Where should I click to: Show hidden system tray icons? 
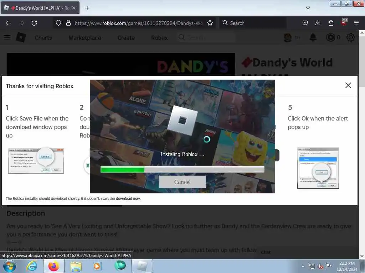[303, 266]
